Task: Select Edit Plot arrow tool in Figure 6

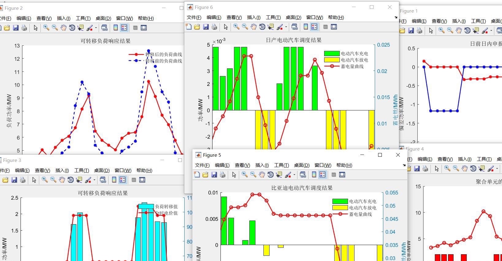Action: [x=226, y=27]
